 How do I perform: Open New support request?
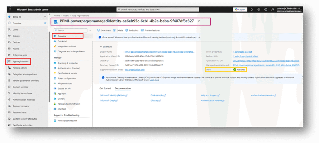point(67,121)
